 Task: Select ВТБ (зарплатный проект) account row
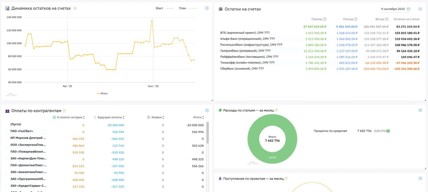click(x=319, y=33)
